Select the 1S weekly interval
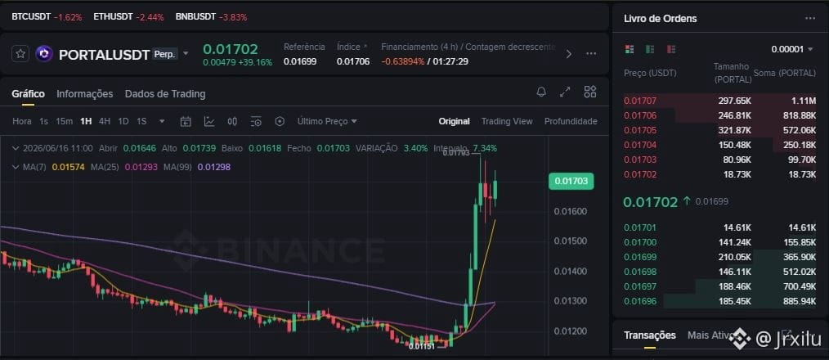Image resolution: width=829 pixels, height=360 pixels. point(141,121)
